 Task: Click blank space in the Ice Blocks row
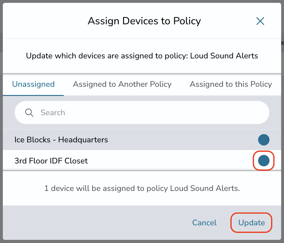(x=181, y=140)
